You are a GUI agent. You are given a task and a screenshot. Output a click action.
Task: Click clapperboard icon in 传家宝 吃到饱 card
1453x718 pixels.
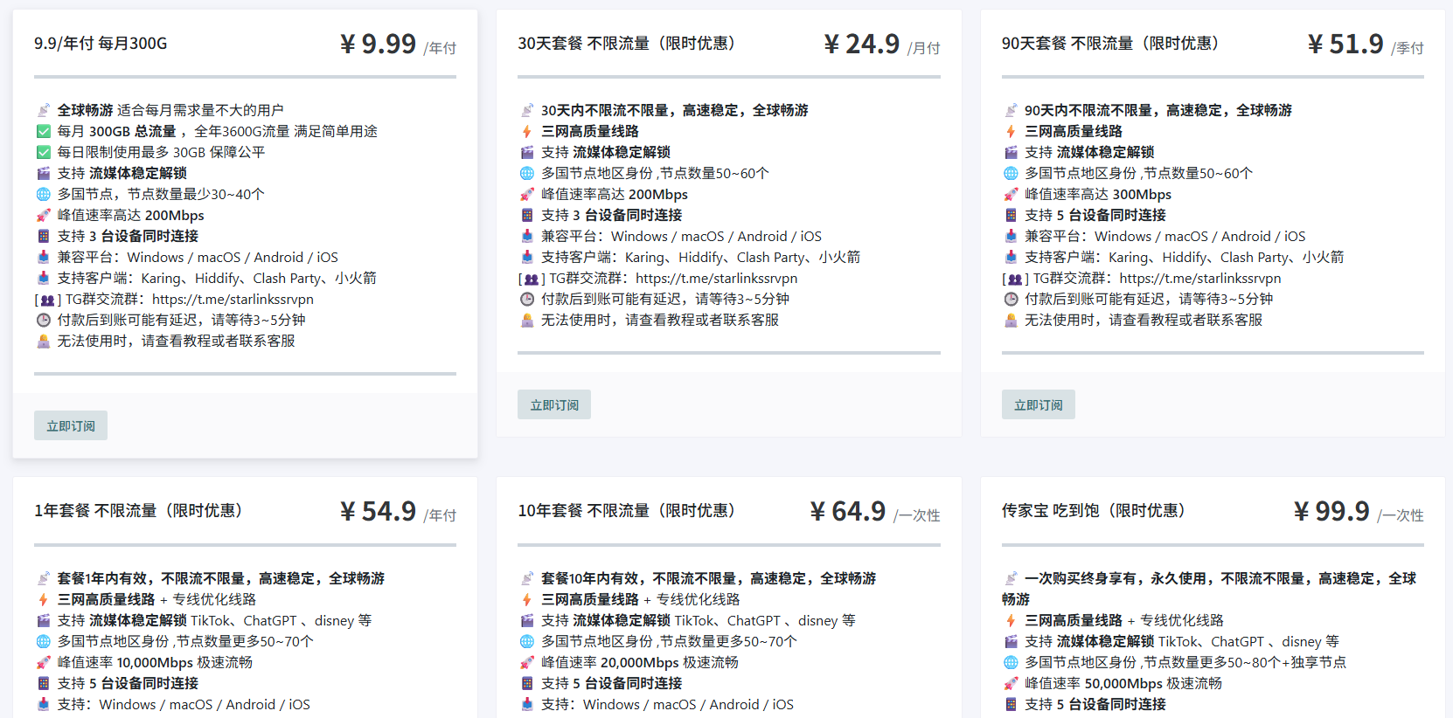coord(1011,641)
